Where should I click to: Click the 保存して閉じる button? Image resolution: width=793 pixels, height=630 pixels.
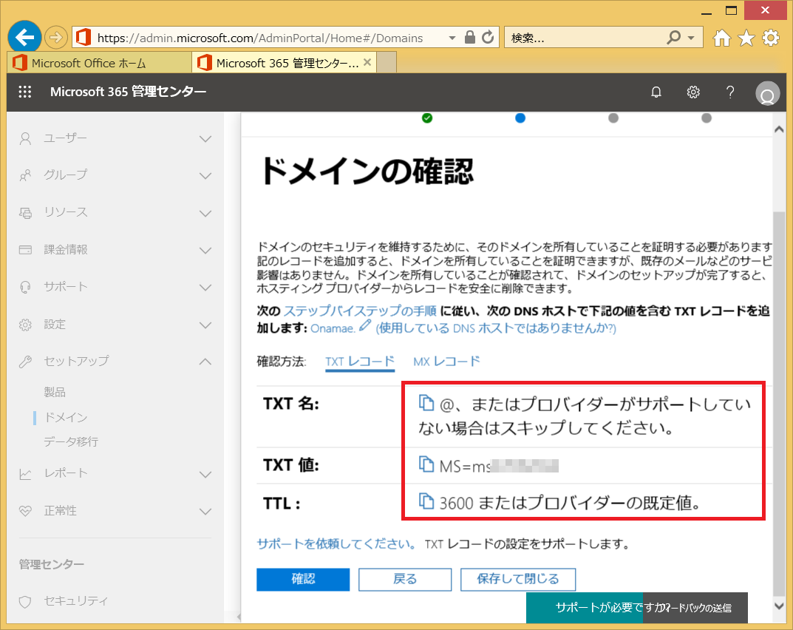pos(518,579)
